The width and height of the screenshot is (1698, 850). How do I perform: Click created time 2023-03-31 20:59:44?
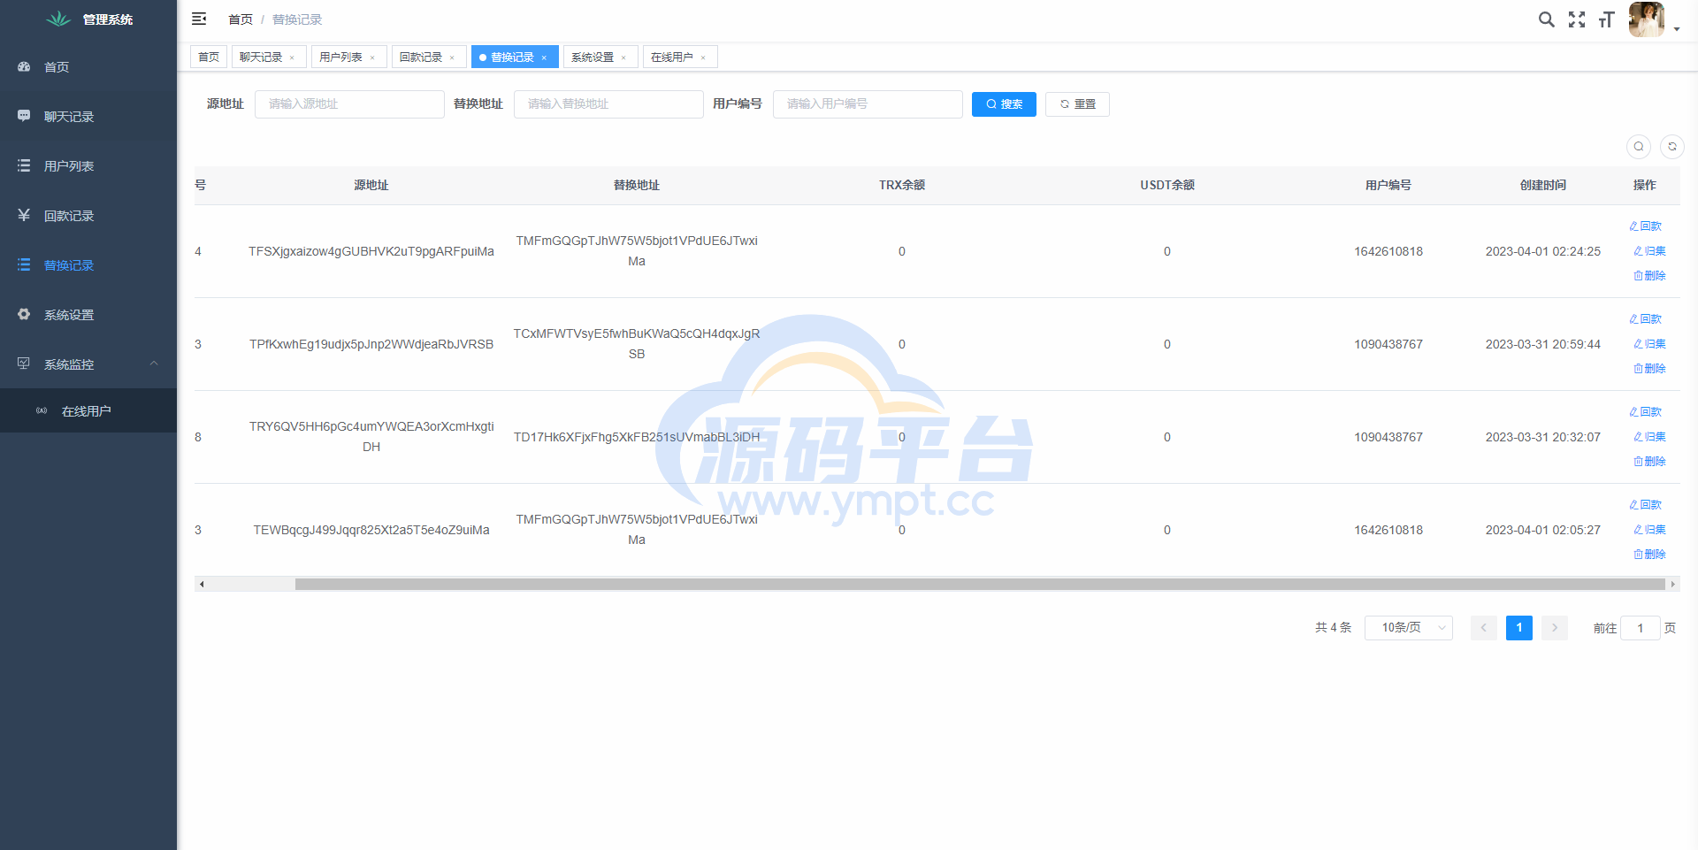1542,344
